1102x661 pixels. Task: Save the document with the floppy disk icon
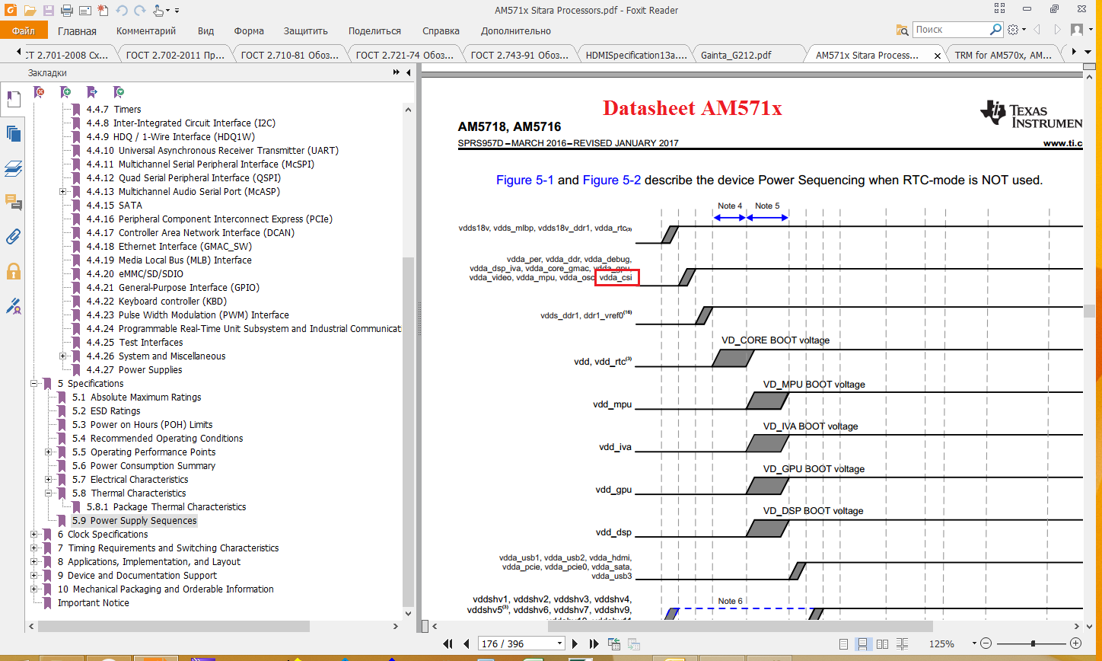click(48, 11)
